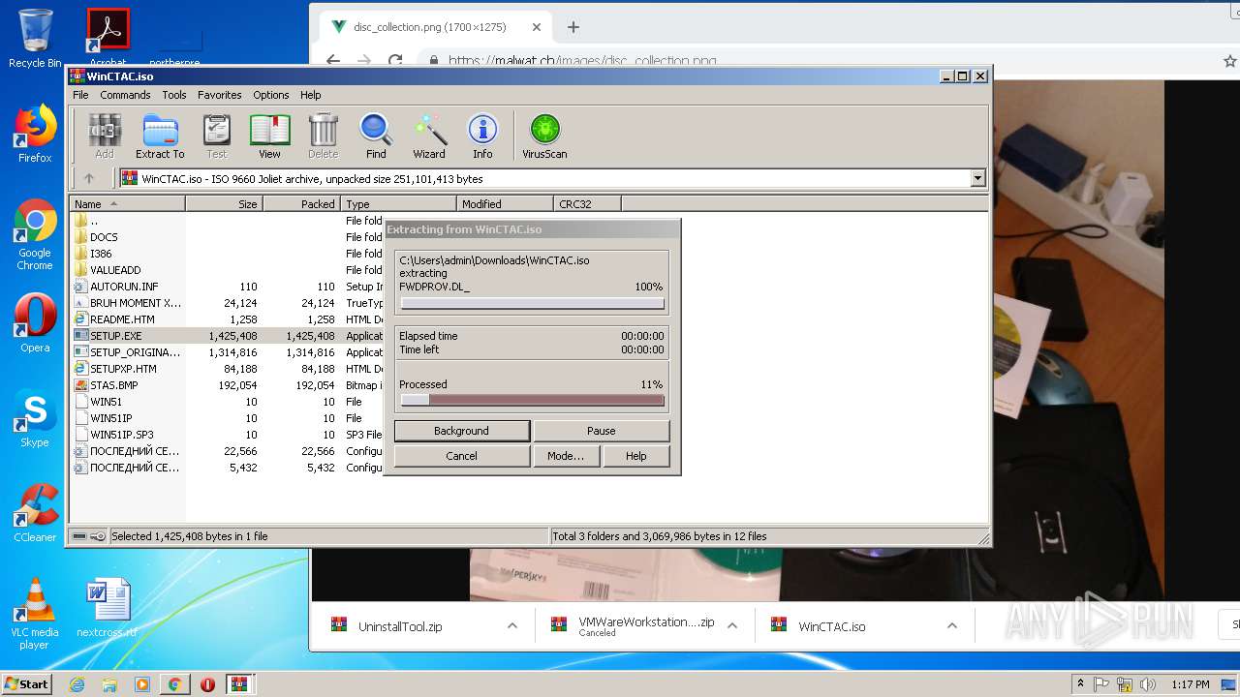Pause the extraction

tap(601, 431)
